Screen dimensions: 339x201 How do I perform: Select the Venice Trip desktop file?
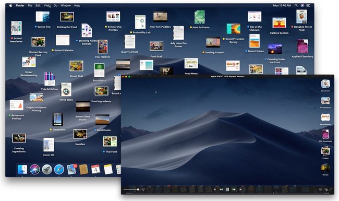coord(43,20)
